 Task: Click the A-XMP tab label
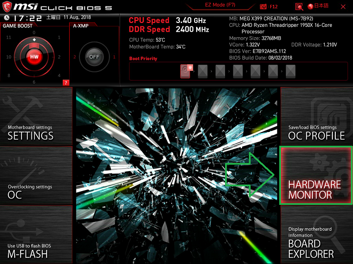pyautogui.click(x=80, y=26)
